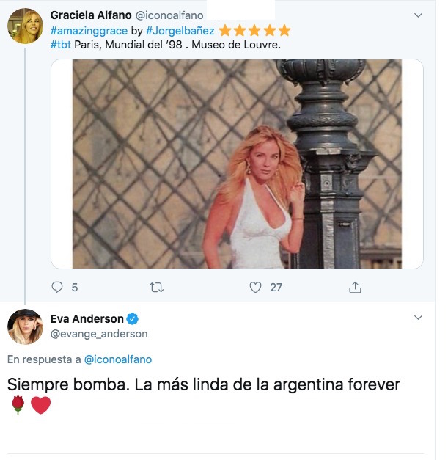
Task: Retweet the Paris Louvre tweet
Action: tap(156, 288)
